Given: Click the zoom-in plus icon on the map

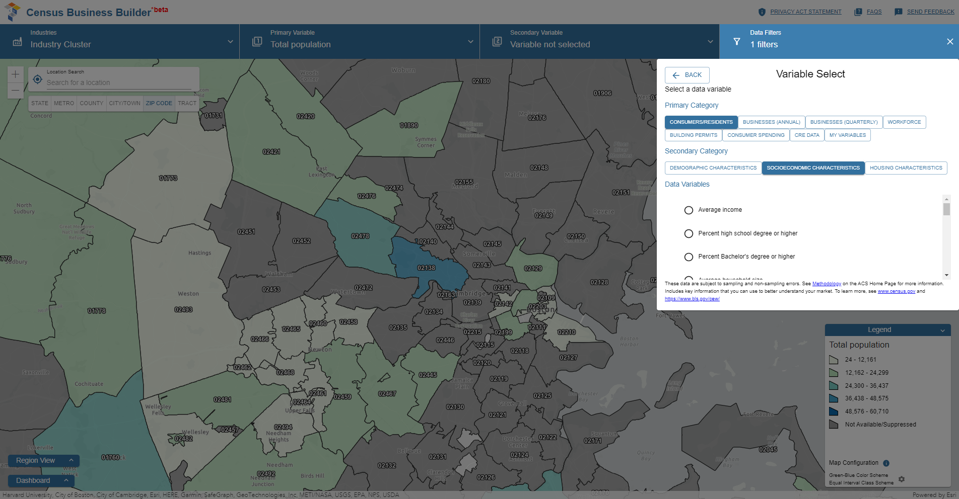Looking at the screenshot, I should (15, 74).
